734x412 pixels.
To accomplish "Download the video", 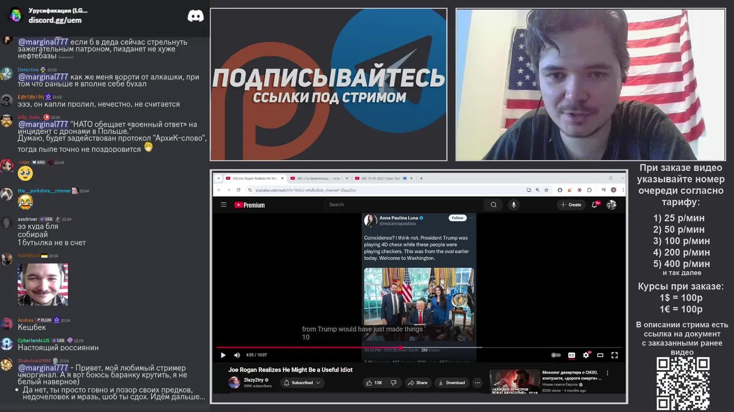I will pos(452,383).
